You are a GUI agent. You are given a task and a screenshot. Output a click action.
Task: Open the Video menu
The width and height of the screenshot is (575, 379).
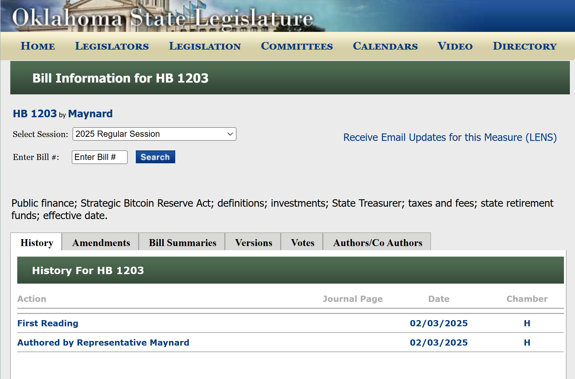tap(455, 46)
